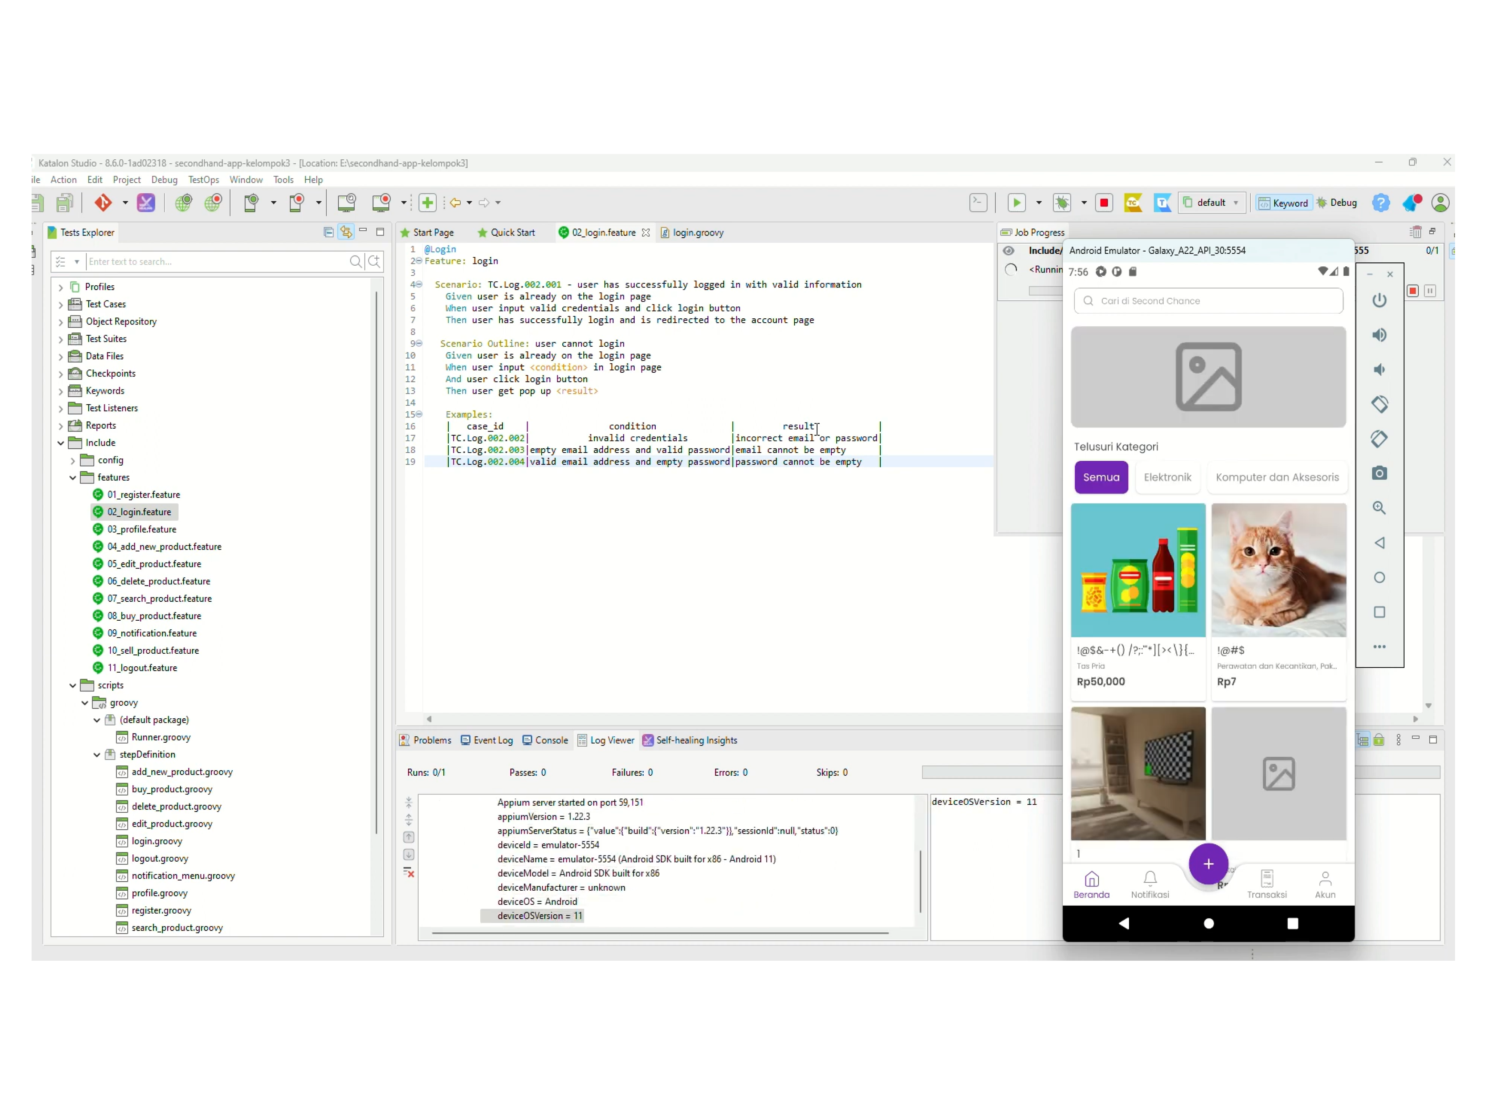Take a screenshot using the emulator camera icon
The width and height of the screenshot is (1487, 1115).
tap(1379, 473)
